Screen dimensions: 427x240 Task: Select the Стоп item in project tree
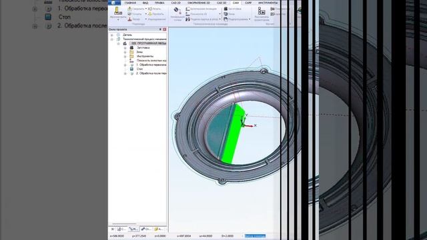(x=139, y=69)
